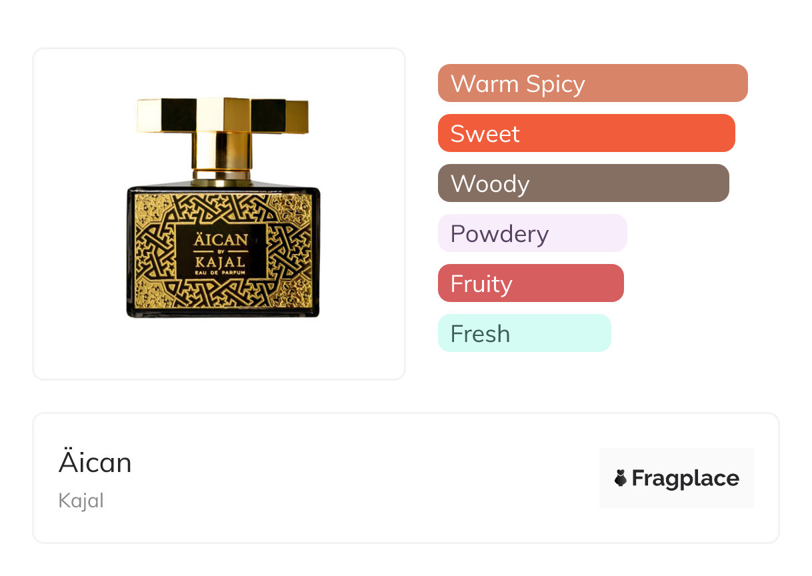Select the red Fruity accord bar

[531, 283]
